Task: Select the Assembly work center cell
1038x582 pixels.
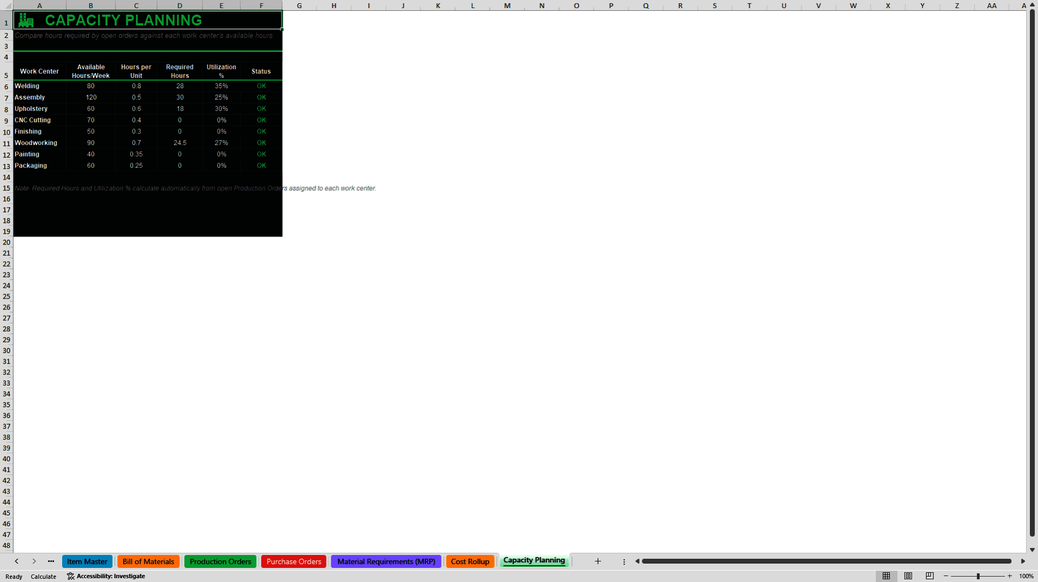Action: [x=39, y=97]
